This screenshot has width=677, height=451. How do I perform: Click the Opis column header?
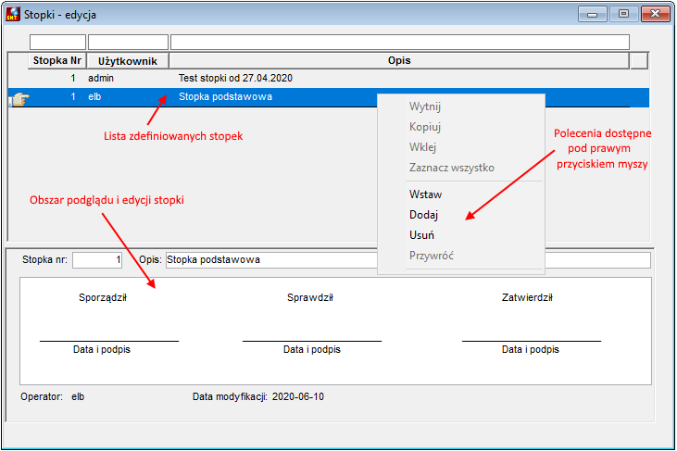[x=399, y=60]
